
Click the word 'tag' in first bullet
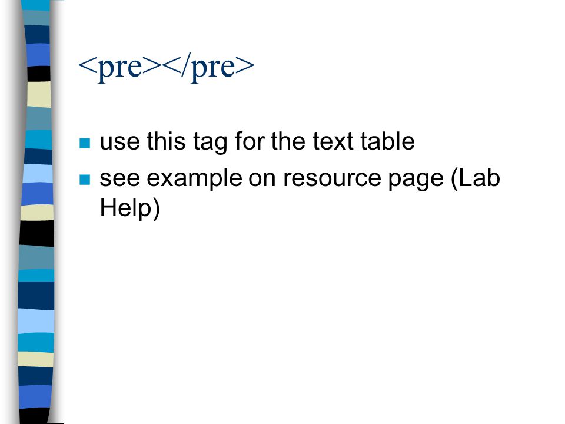(211, 143)
